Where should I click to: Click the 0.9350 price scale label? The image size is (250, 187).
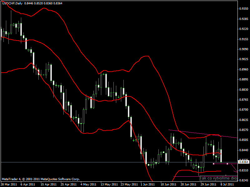pyautogui.click(x=244, y=9)
